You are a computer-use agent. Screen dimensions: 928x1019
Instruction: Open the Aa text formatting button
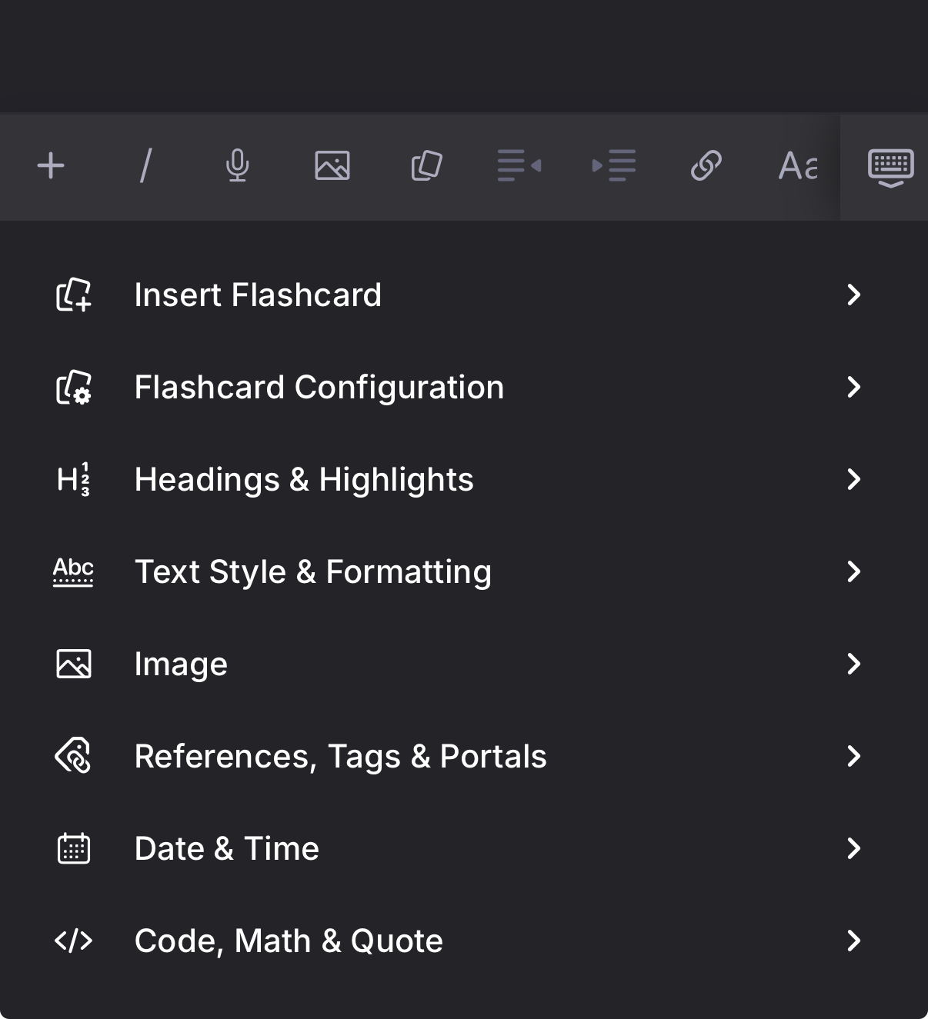point(798,166)
